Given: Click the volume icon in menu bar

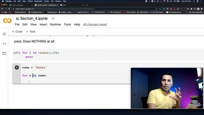Looking at the screenshot, I should (x=171, y=1).
